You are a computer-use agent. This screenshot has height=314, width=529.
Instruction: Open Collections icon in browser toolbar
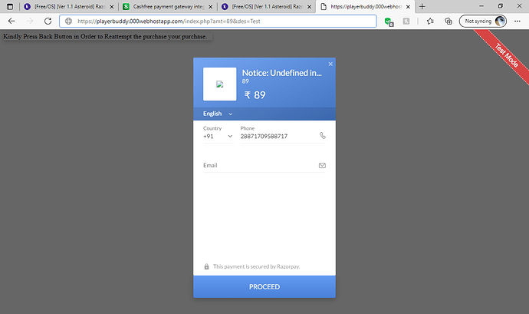tap(449, 21)
